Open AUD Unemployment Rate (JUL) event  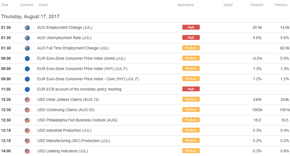click(x=64, y=38)
